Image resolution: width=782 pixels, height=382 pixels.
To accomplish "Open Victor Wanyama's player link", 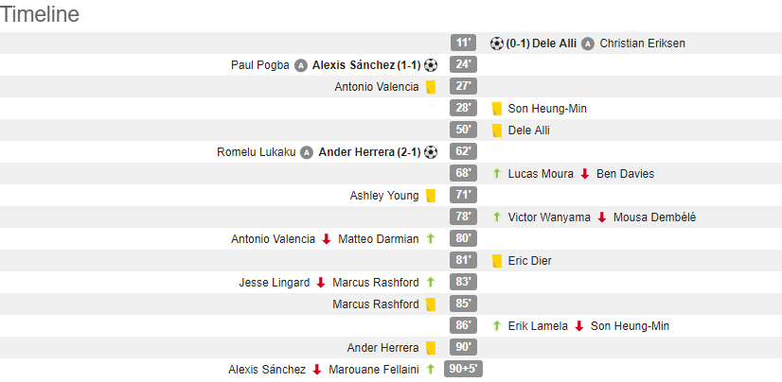I will 547,217.
